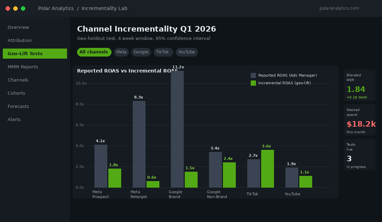Click the Meta Prospect reported 4.1x bar
382x222 pixels.
coord(101,166)
